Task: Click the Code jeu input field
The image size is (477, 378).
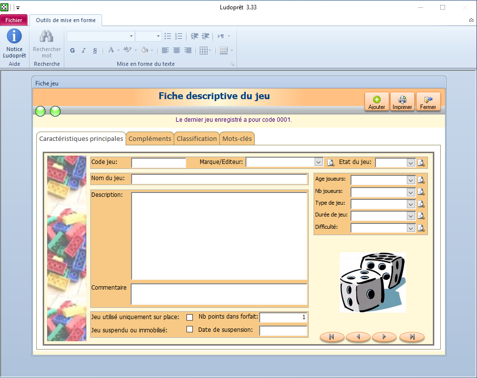Action: pos(159,162)
